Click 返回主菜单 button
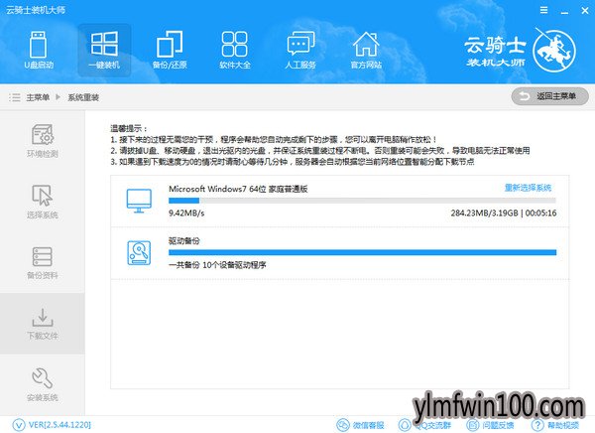The height and width of the screenshot is (433, 595). [549, 96]
